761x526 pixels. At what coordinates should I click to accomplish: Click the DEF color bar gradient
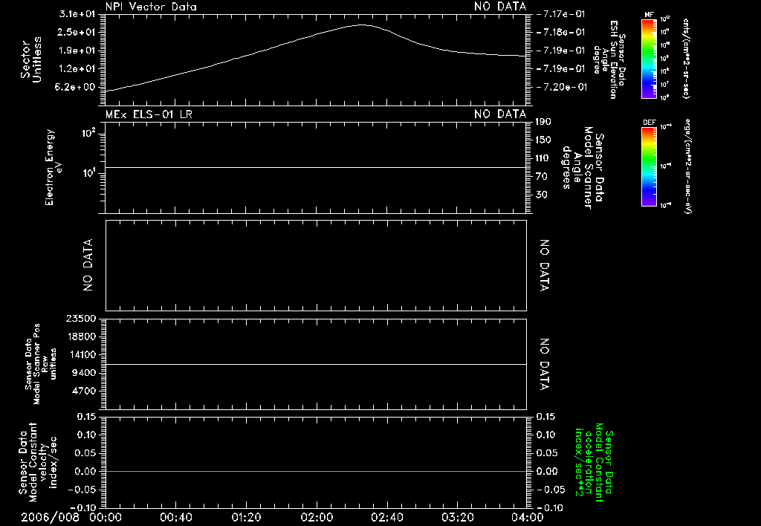[x=649, y=166]
